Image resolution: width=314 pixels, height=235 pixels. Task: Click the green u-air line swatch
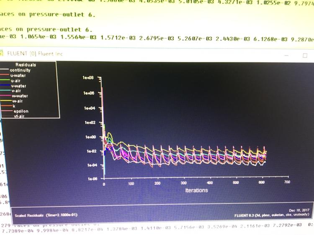click(x=5, y=80)
